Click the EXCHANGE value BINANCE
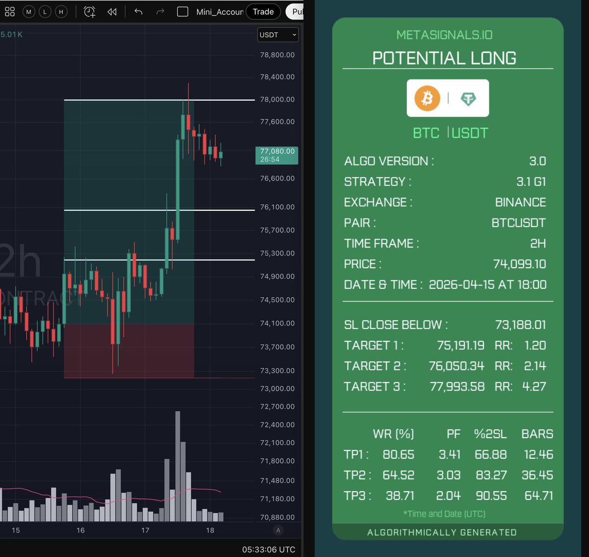This screenshot has height=557, width=589. [x=520, y=202]
